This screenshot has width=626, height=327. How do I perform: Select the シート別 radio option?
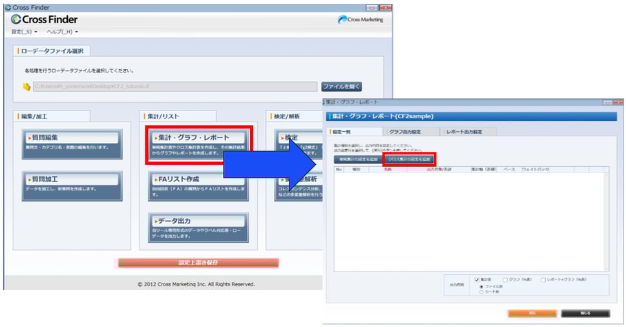tap(481, 291)
